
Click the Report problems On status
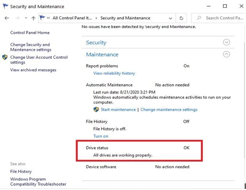tap(186, 66)
